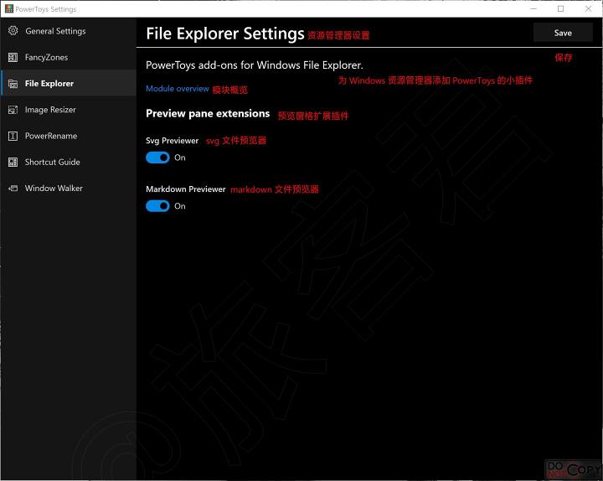This screenshot has height=481, width=603.
Task: Click the Shortcut Guide icon
Action: pos(13,162)
